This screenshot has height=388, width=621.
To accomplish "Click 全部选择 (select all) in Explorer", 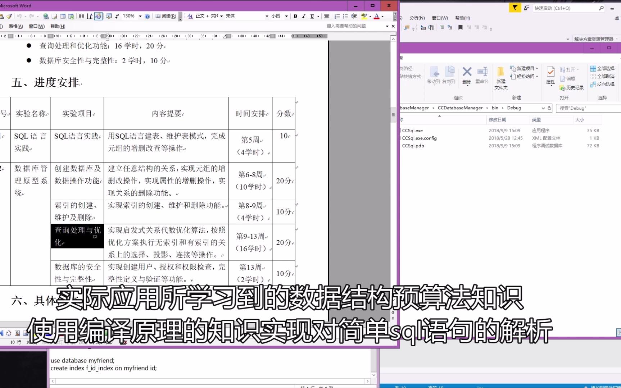I will click(x=602, y=68).
